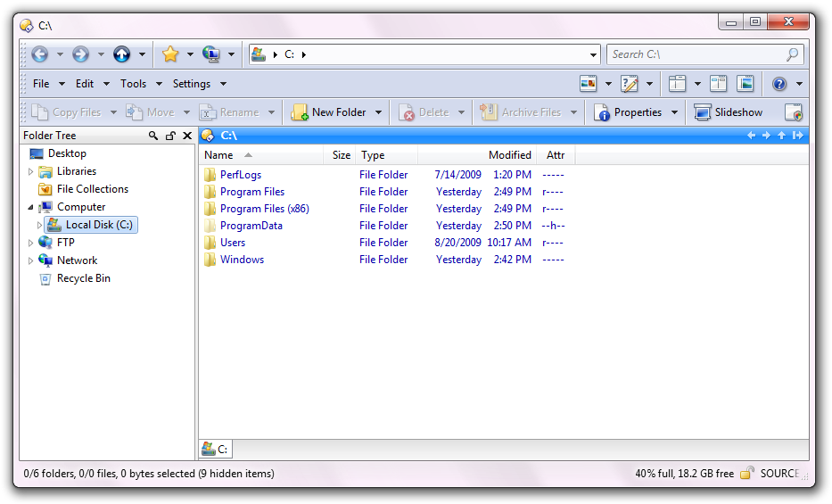Click the forward arrow in blue C:\ header
The height and width of the screenshot is (504, 832).
766,136
